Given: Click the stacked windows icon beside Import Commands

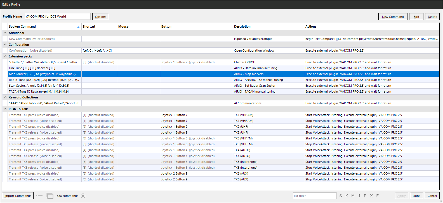Looking at the screenshot, I should click(50, 196).
